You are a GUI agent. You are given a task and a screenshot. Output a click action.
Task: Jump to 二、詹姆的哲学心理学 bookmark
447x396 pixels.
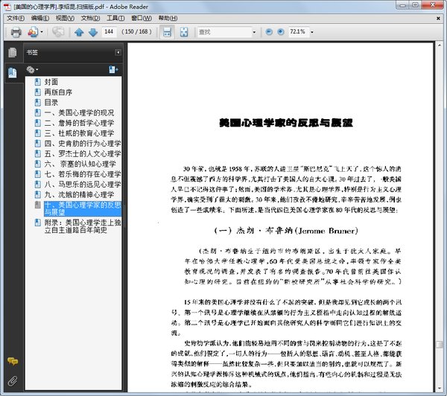79,123
